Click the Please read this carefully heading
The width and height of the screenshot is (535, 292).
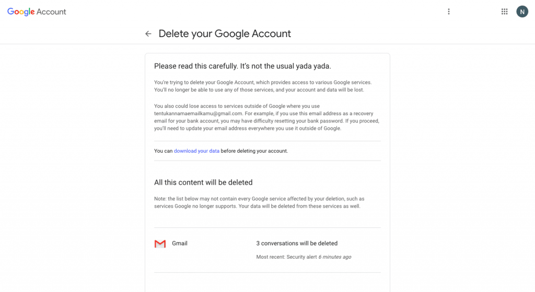[x=242, y=66]
